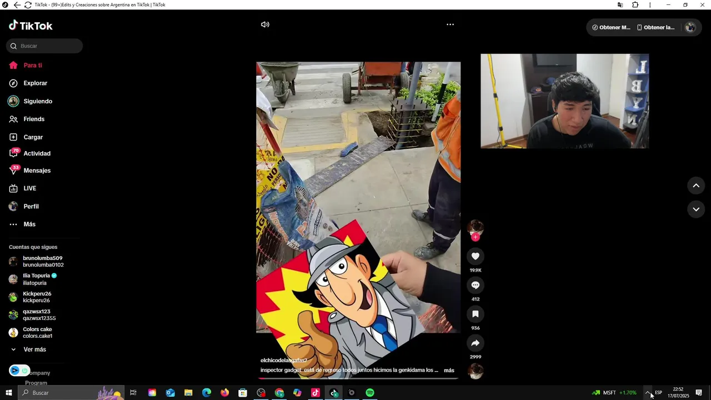The image size is (711, 400).
Task: Open Spotify from the taskbar
Action: (370, 393)
